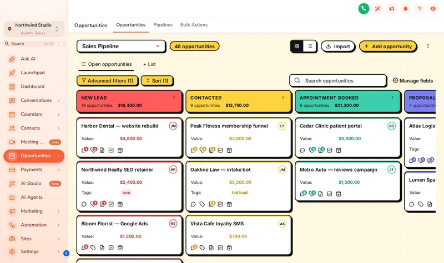The image size is (444, 263).
Task: Open calendar icon on Vista Cafe card
Action: click(x=229, y=247)
